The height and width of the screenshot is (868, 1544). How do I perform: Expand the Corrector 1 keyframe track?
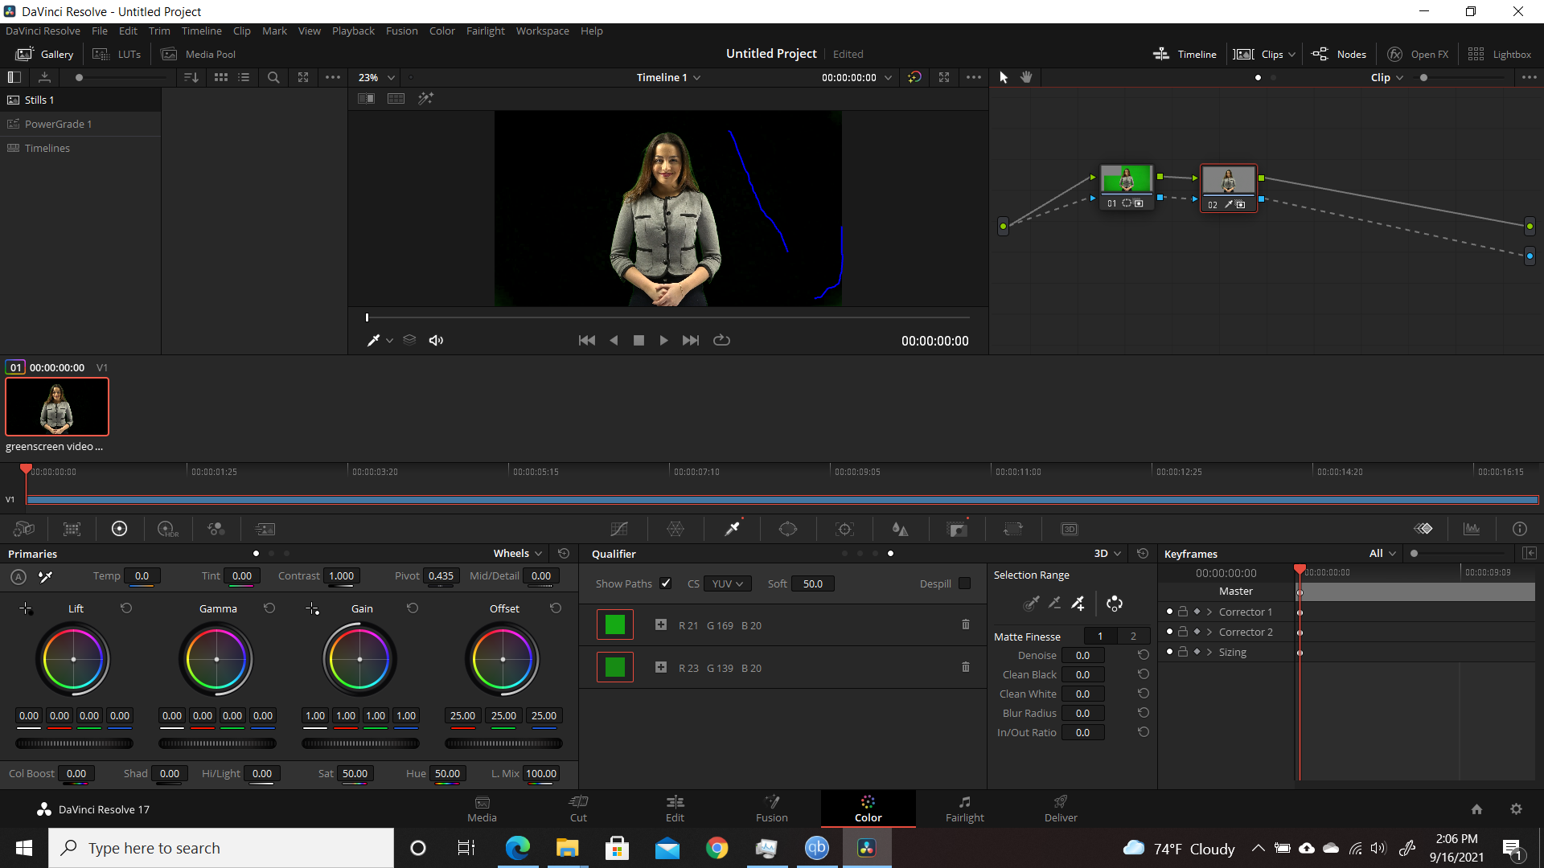[x=1209, y=612]
